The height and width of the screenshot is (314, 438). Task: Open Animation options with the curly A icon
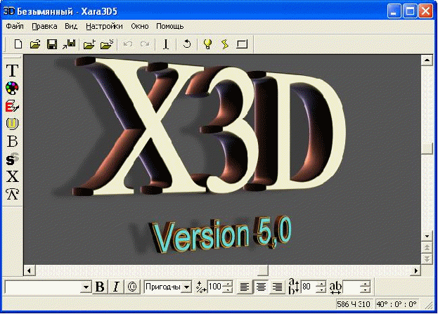coord(12,195)
